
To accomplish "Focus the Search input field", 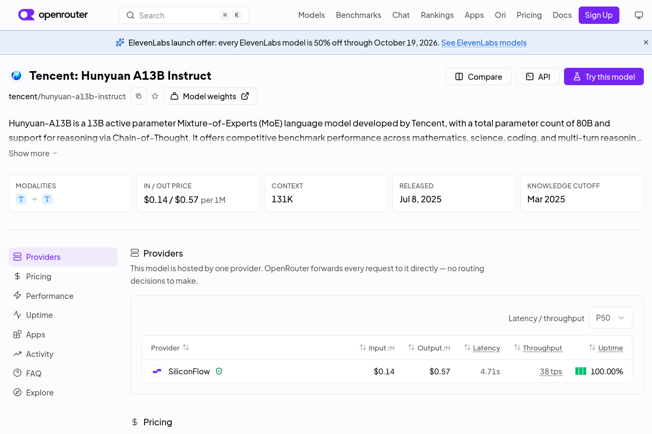I will [x=184, y=15].
